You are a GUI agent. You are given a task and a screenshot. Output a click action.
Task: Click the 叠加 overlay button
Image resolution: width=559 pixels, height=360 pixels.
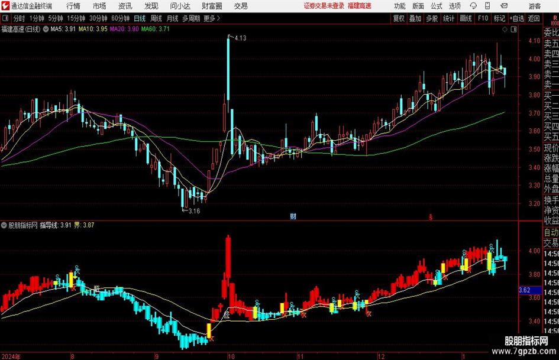(415, 18)
